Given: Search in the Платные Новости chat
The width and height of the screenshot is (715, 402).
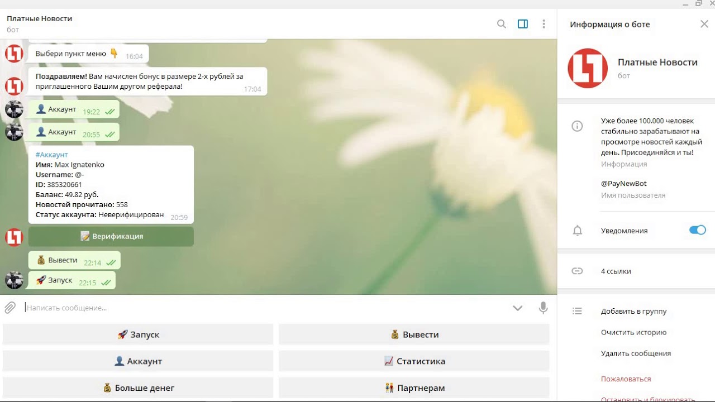Looking at the screenshot, I should [502, 24].
